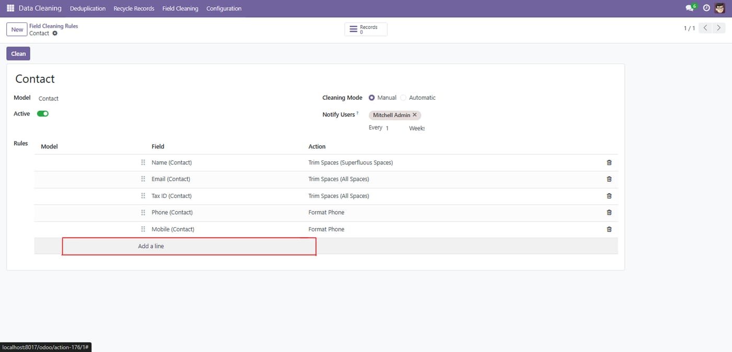
Task: Open the user avatar menu
Action: click(720, 8)
